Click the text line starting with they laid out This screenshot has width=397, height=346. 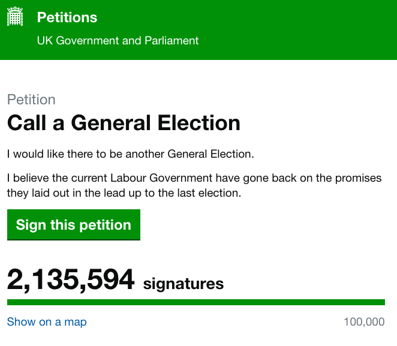click(123, 194)
